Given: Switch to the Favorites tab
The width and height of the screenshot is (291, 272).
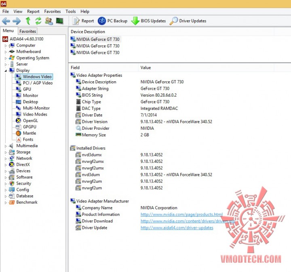Looking at the screenshot, I should (27, 31).
